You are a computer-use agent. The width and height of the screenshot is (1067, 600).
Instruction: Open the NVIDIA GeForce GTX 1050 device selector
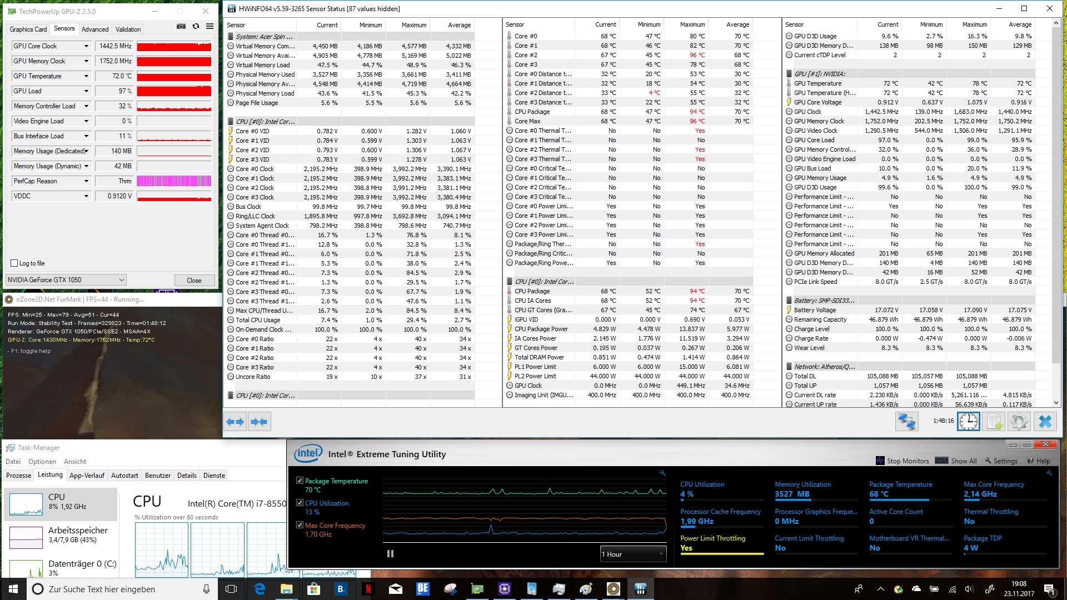pyautogui.click(x=66, y=280)
